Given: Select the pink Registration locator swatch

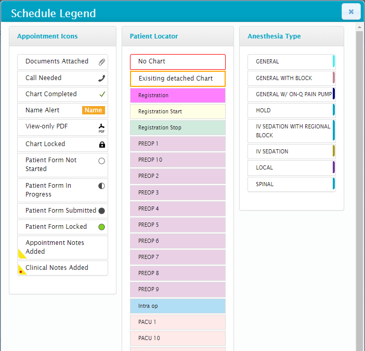Looking at the screenshot, I should pyautogui.click(x=177, y=96).
